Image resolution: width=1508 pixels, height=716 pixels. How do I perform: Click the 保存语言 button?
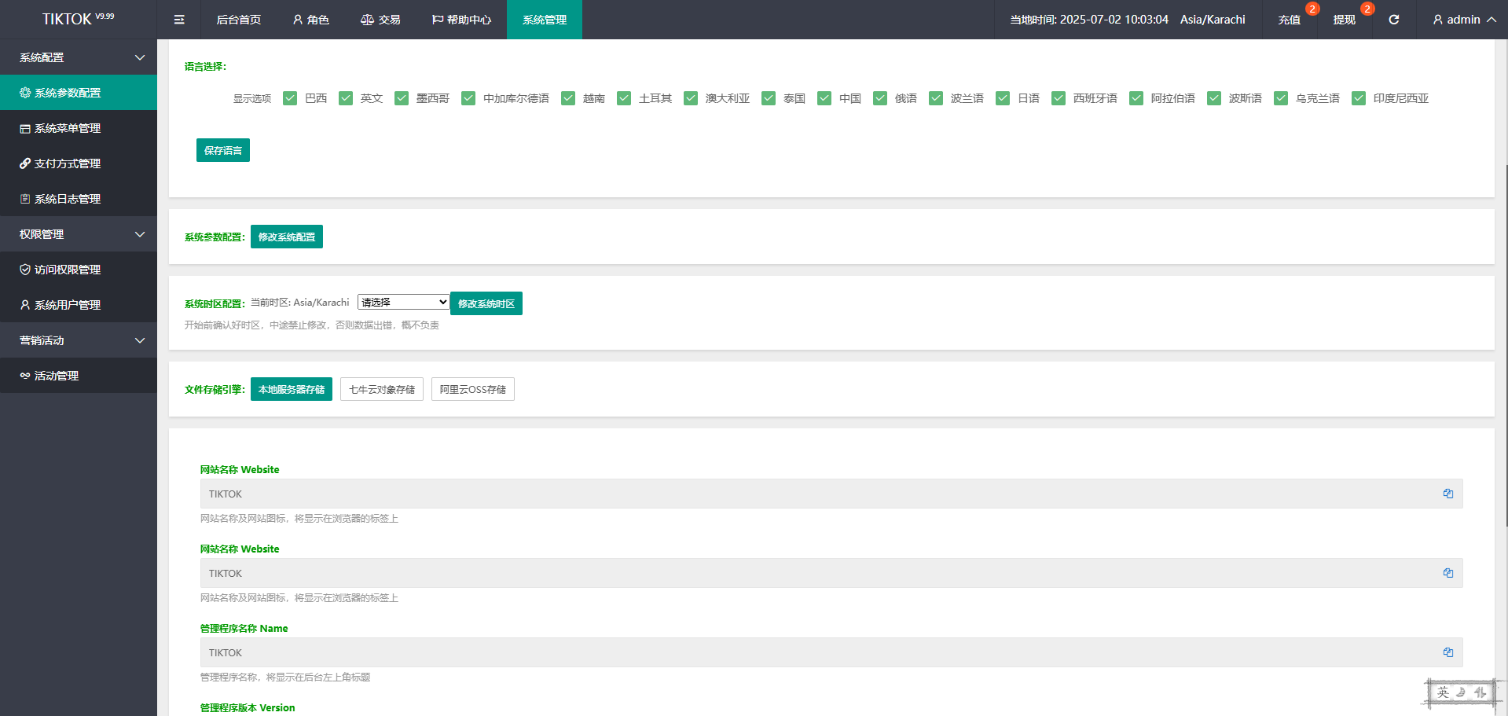tap(223, 150)
